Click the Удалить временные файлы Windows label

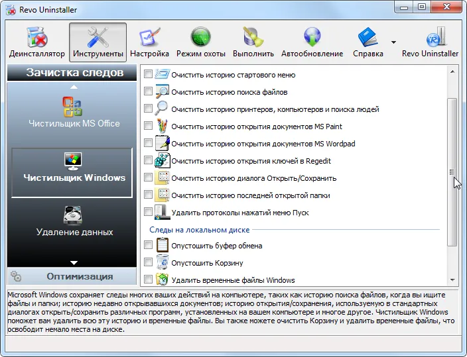233,280
